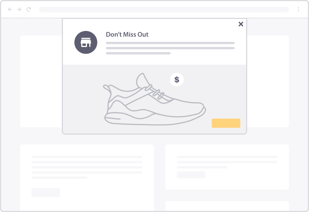Open the browser's three-dot options menu
This screenshot has width=309, height=212.
coord(299,9)
